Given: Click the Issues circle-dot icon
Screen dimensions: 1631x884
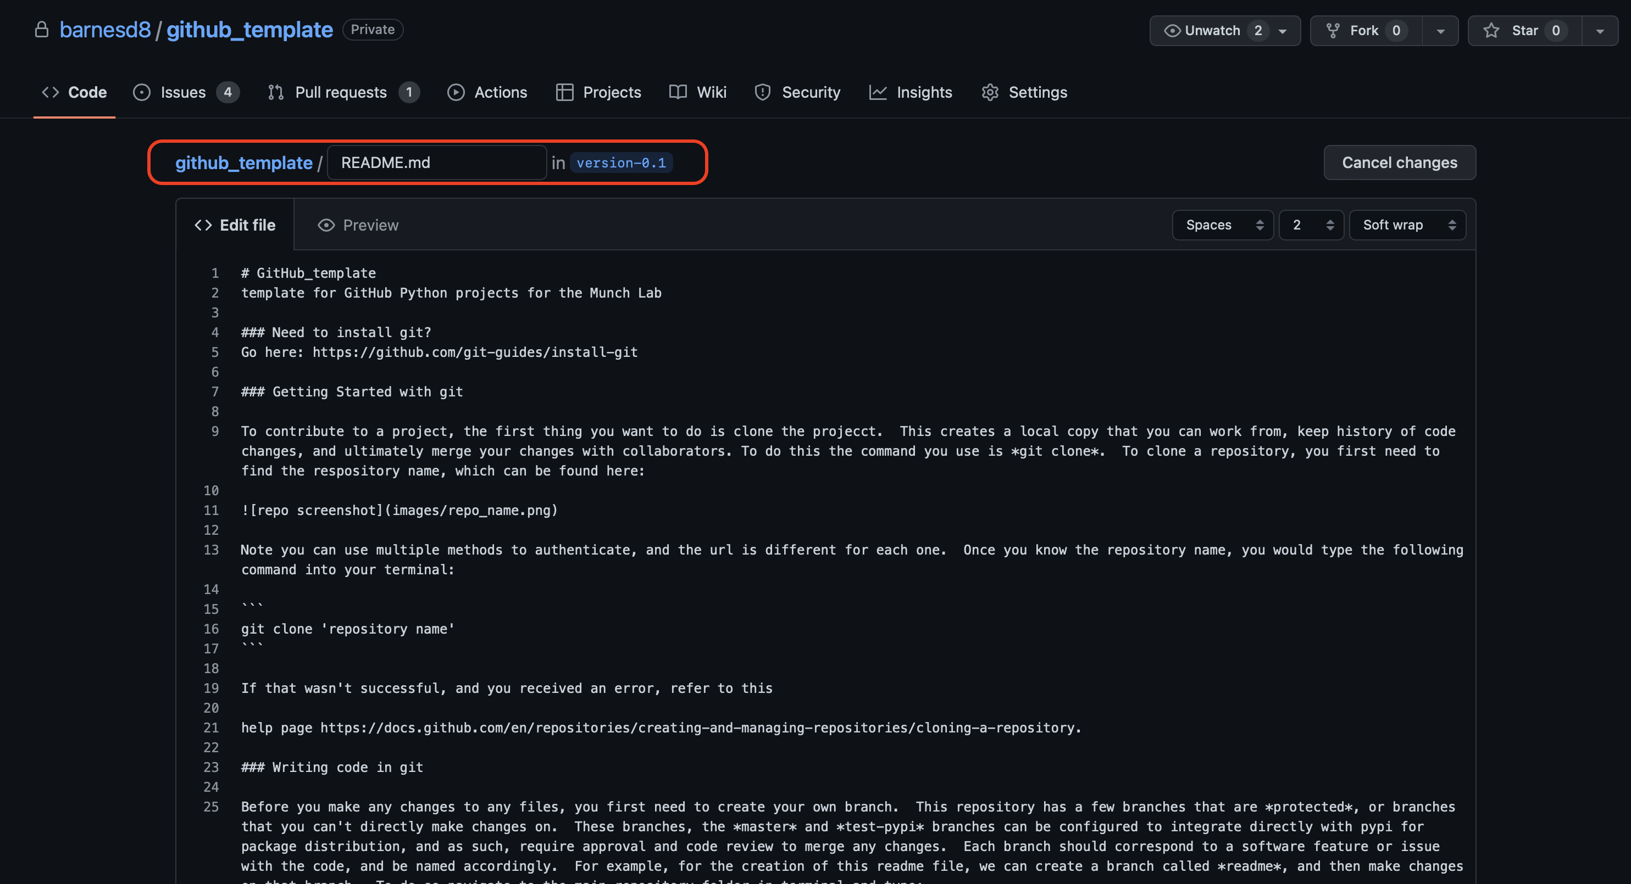Looking at the screenshot, I should (x=142, y=92).
